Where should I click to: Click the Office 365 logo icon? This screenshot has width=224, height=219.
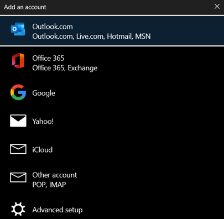pyautogui.click(x=18, y=61)
